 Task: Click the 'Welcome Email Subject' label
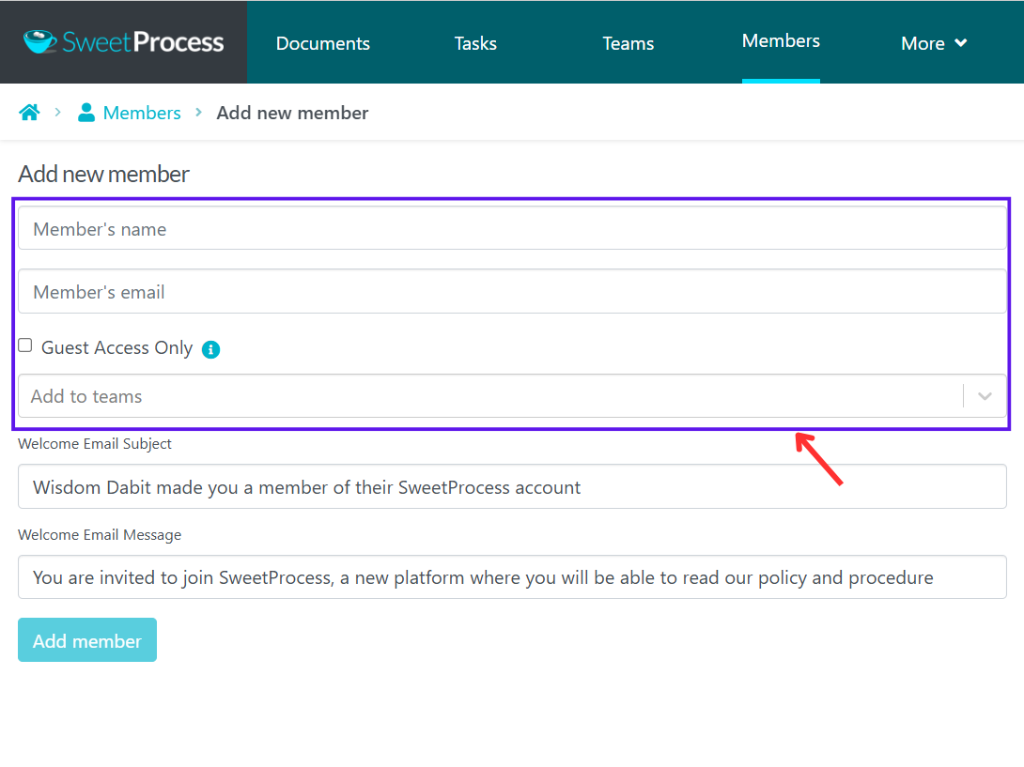click(95, 444)
